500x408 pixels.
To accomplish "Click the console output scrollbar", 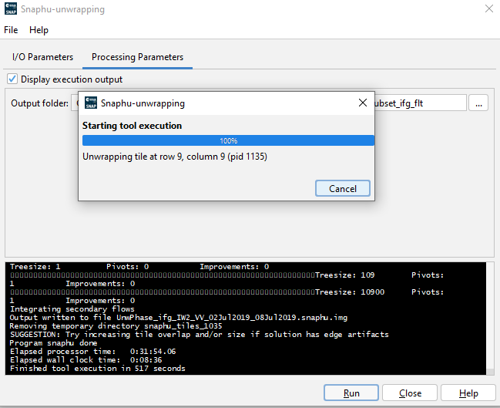I will (x=490, y=319).
